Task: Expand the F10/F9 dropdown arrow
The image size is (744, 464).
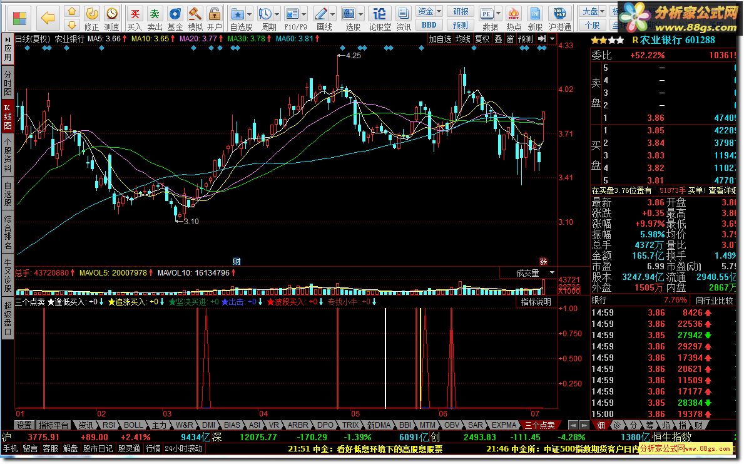Action: (304, 14)
